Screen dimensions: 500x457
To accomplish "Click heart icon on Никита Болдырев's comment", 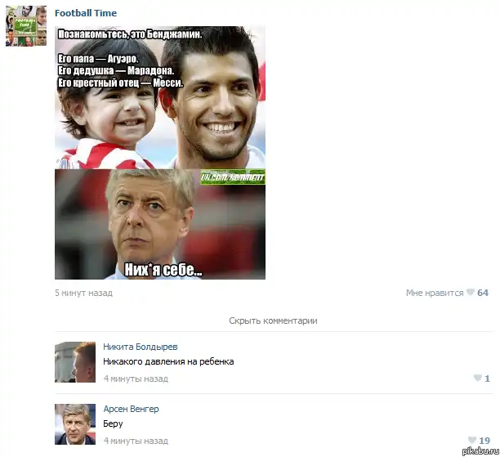I will point(477,379).
